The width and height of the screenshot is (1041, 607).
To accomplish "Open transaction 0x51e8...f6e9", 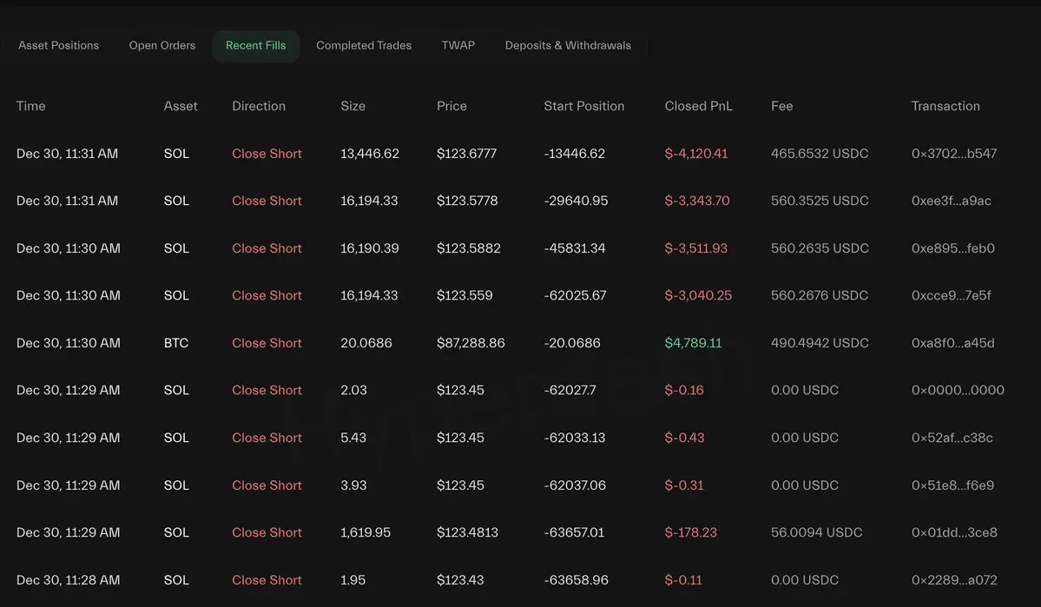I will [952, 485].
